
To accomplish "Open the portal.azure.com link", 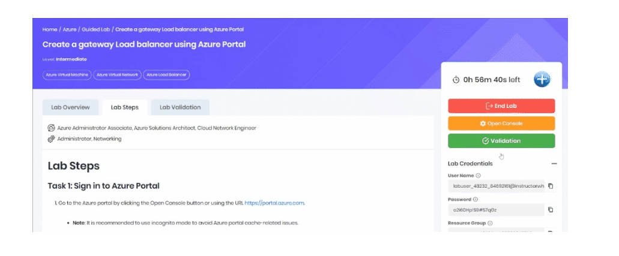I will [x=274, y=203].
